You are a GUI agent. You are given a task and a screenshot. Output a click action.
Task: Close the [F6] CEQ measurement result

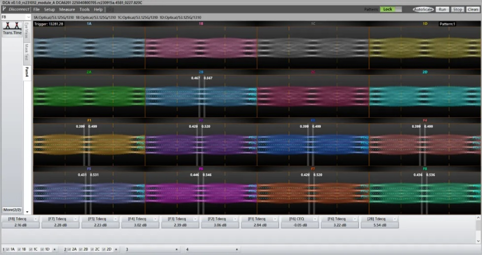(314, 219)
